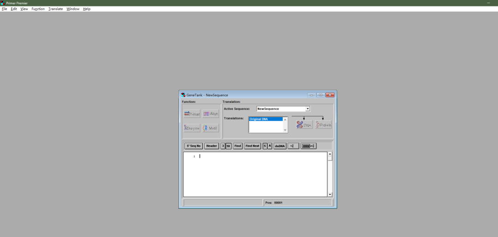Open the Primer function
498x237 pixels.
192,114
